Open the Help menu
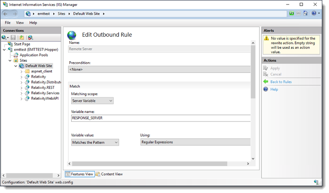Screen dimensions: 329x193 click(x=33, y=23)
